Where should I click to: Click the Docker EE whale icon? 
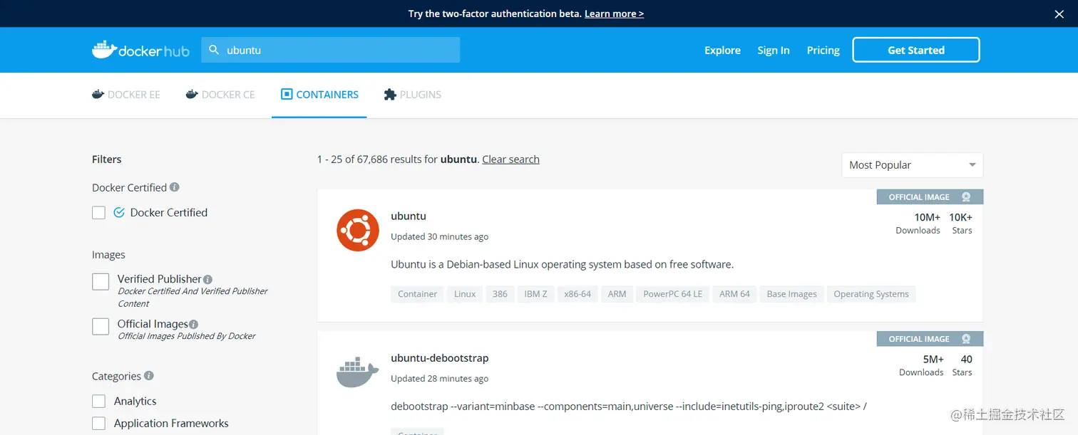(98, 94)
